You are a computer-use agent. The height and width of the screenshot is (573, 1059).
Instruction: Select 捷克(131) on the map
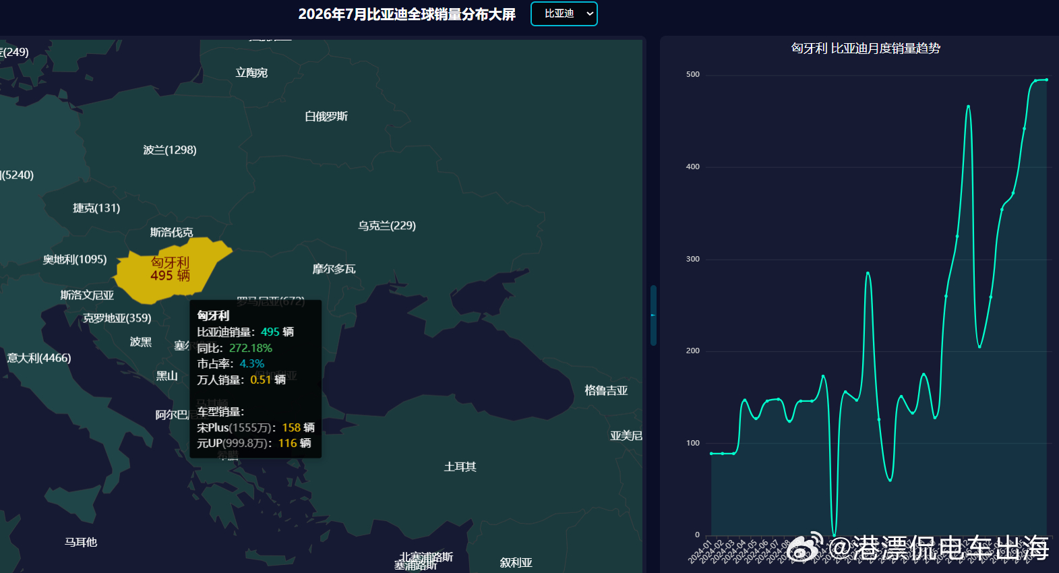[x=96, y=208]
